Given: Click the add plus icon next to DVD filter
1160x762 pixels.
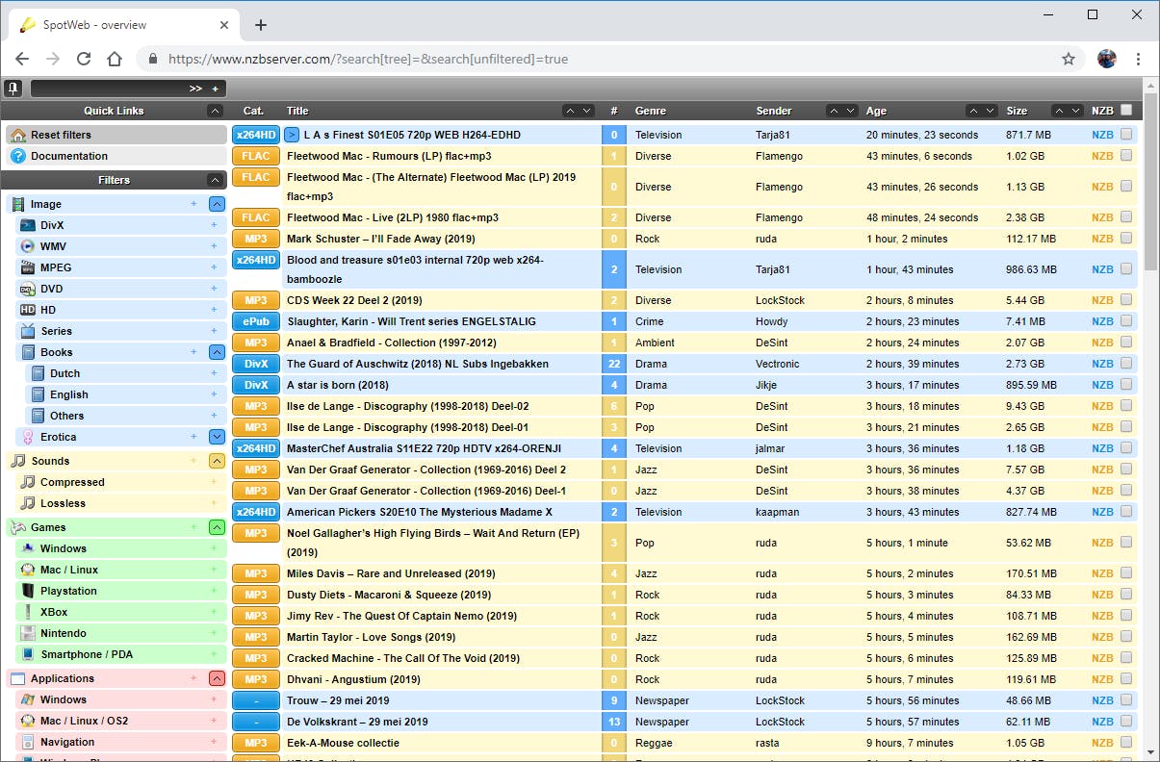Looking at the screenshot, I should click(x=214, y=289).
